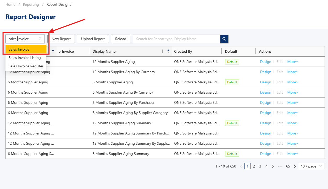Click the New Report button

pos(61,39)
